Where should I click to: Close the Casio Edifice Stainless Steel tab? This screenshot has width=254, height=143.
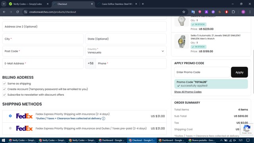(x=136, y=4)
